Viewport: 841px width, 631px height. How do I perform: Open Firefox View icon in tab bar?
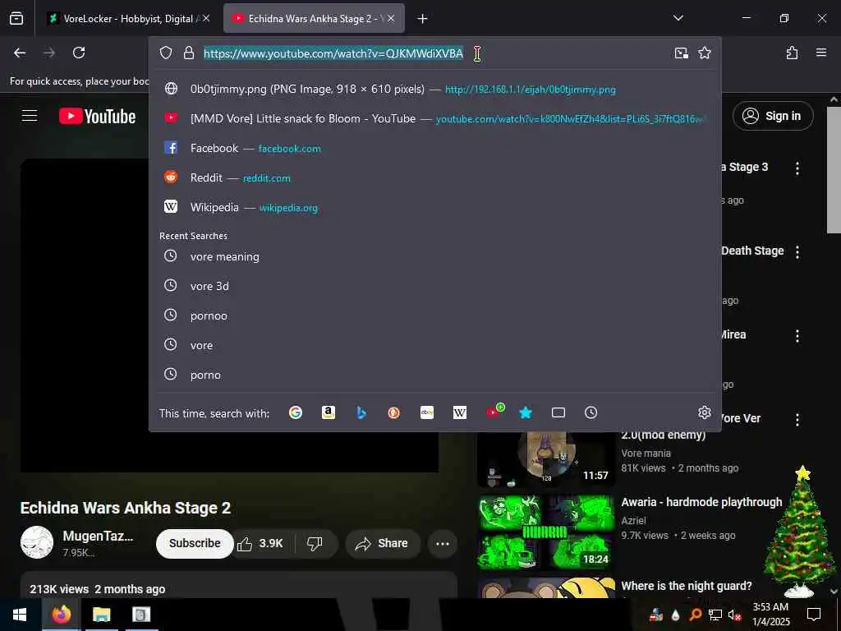pos(16,18)
